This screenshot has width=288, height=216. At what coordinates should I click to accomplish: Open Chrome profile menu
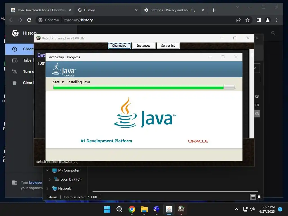click(x=268, y=20)
